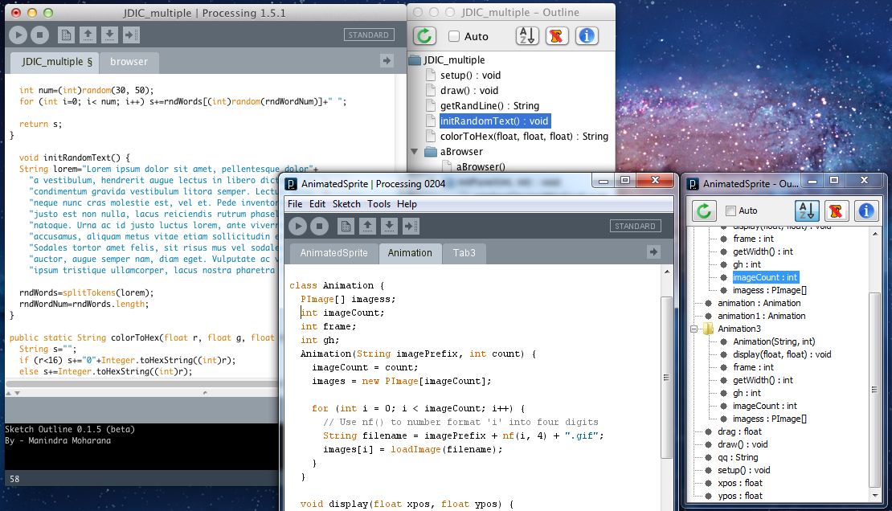Select ypos : float outline entry
The height and width of the screenshot is (511, 892).
click(x=740, y=496)
